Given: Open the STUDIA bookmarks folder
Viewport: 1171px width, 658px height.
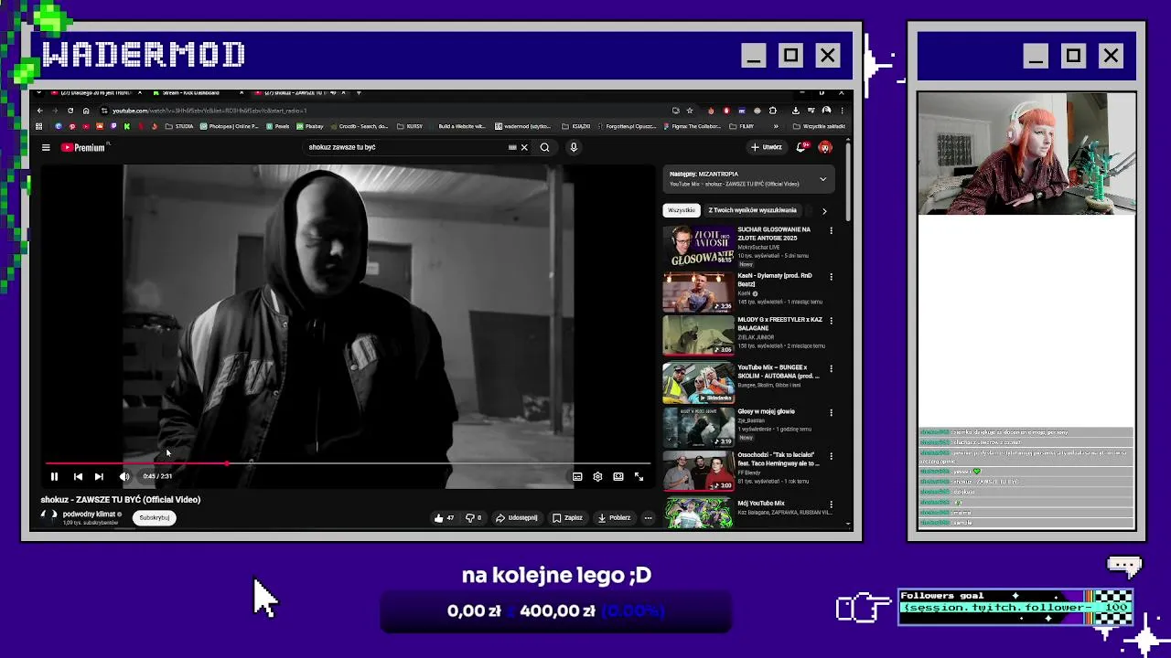Looking at the screenshot, I should coord(179,126).
